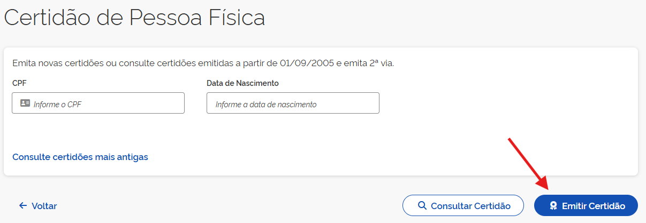Click the instruction text starting with Emita novas certidões
Screen dimensions: 646x223
click(x=107, y=63)
